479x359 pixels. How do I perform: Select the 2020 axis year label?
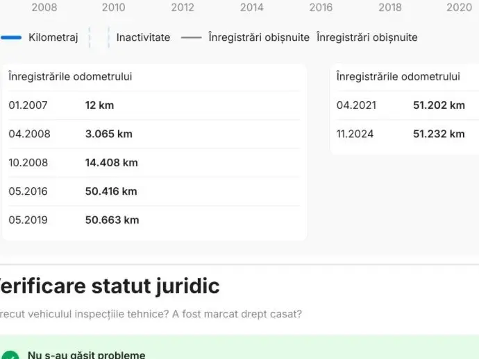point(459,8)
